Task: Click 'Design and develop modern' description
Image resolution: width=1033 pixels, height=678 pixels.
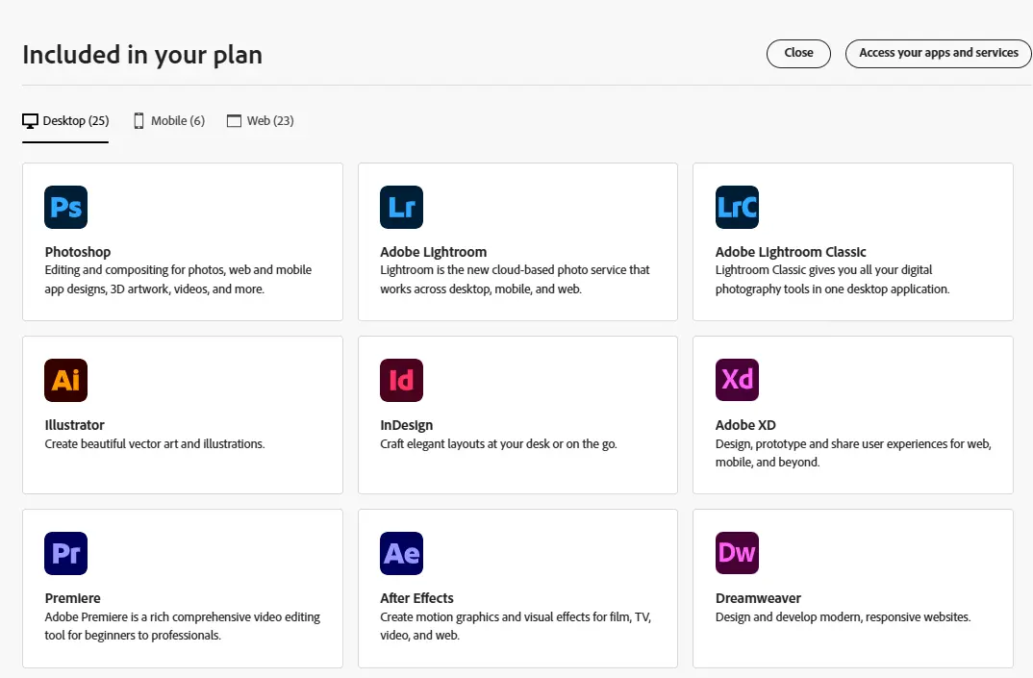Action: 844,617
